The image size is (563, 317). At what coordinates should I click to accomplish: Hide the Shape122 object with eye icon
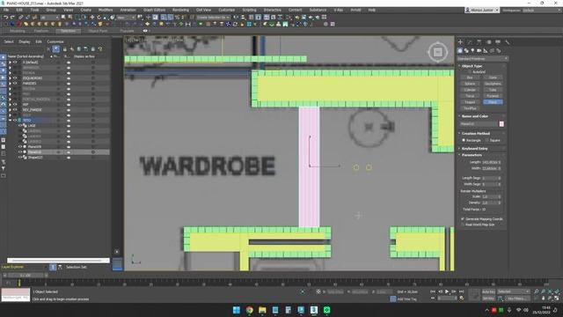(x=20, y=158)
